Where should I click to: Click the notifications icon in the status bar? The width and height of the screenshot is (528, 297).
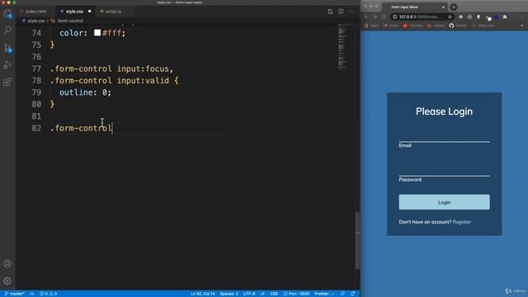pos(352,294)
